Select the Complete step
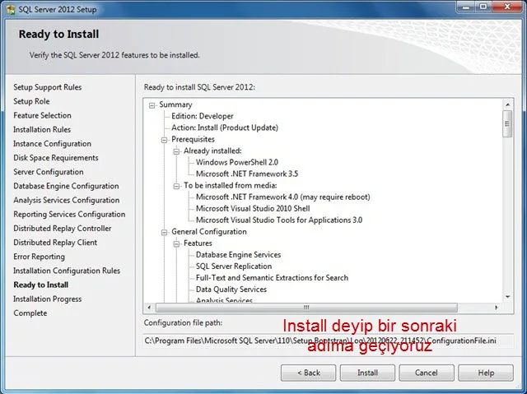 (x=30, y=313)
